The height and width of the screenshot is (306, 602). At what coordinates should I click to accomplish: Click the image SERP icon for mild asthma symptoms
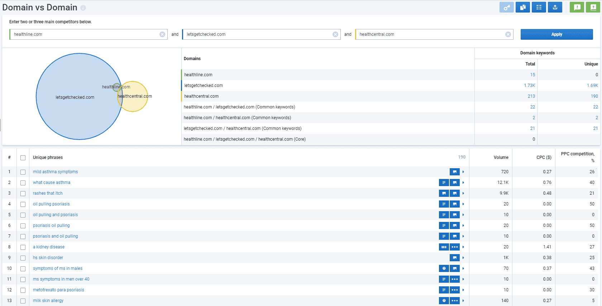(455, 172)
